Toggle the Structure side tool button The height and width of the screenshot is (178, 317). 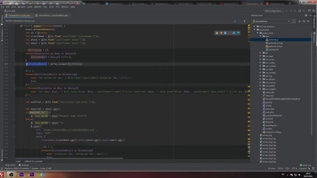(x=2, y=35)
